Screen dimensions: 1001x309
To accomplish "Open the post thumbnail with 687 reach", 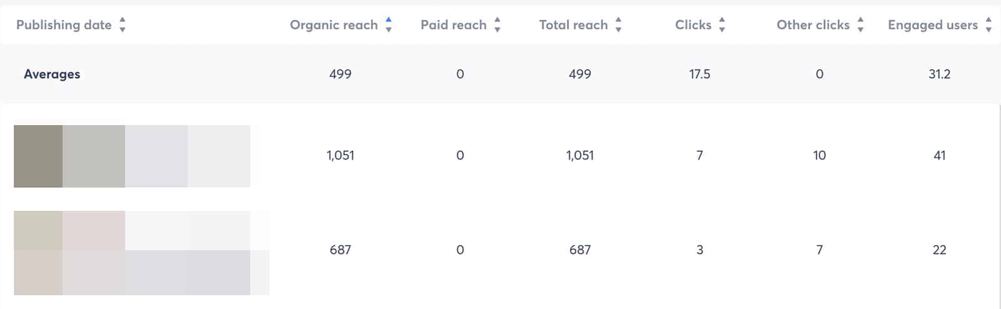I will [x=141, y=253].
